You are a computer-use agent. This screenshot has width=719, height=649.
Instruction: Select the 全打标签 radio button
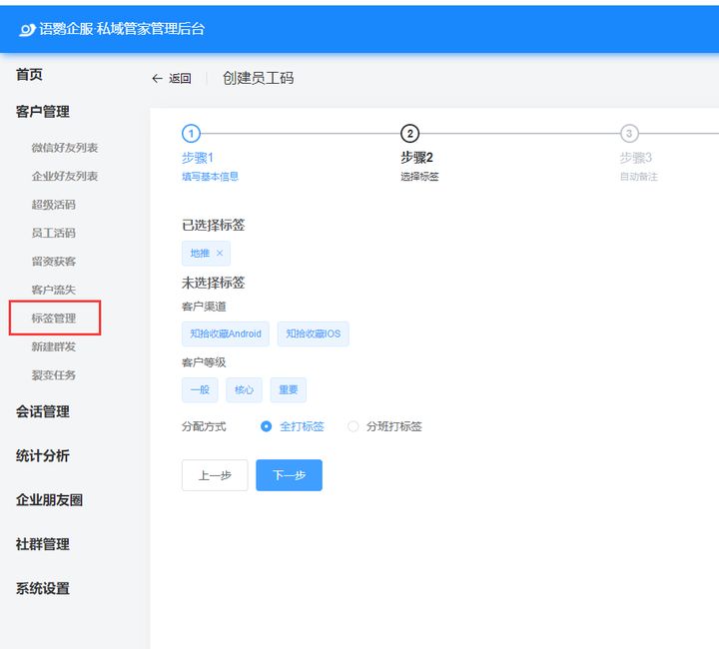click(267, 426)
